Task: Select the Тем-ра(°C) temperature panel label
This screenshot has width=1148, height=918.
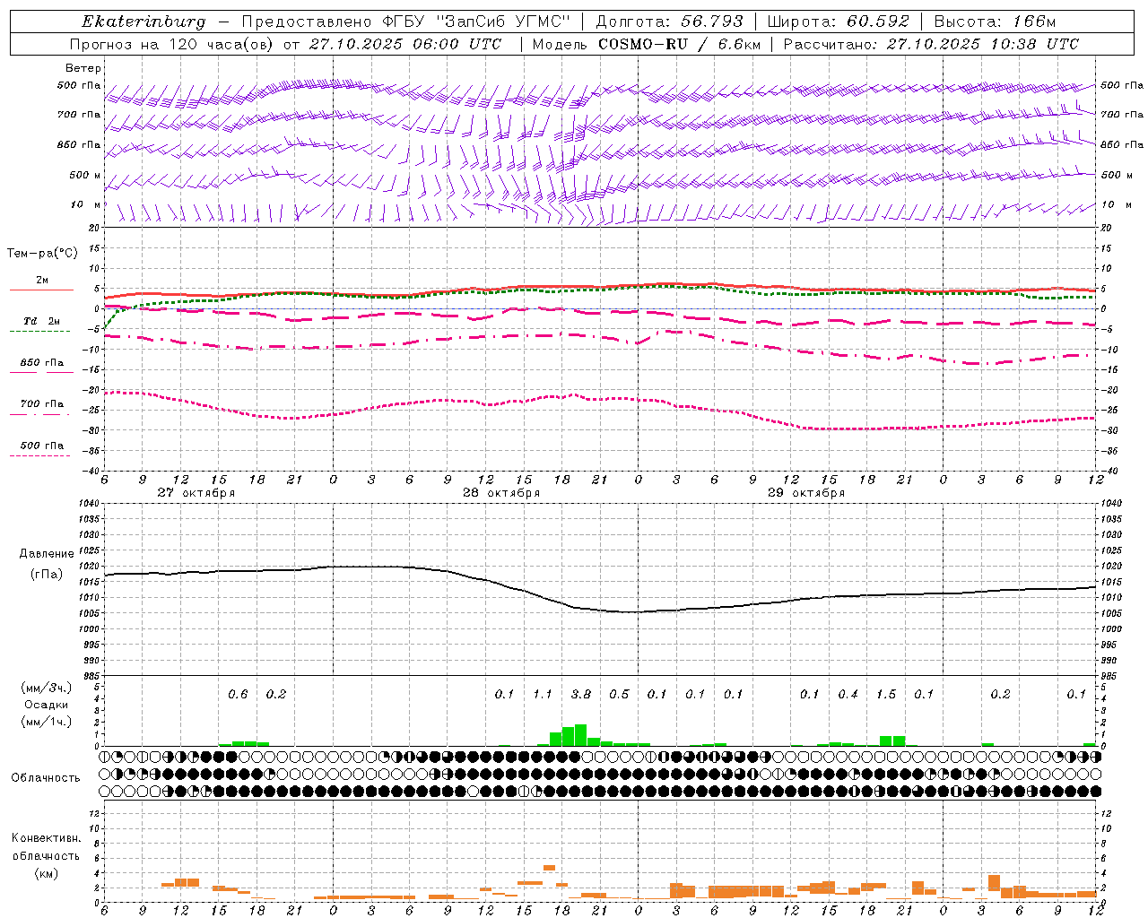Action: 42,254
